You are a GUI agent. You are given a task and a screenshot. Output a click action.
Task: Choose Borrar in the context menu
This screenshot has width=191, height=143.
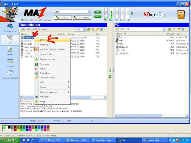click(x=52, y=69)
